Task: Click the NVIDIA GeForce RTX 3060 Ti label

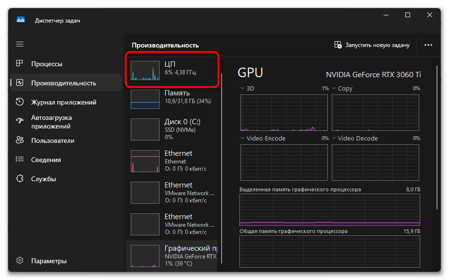Action: (x=374, y=75)
